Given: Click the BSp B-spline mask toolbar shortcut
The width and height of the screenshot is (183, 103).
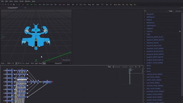Looking at the screenshot, I should [x=119, y=5].
